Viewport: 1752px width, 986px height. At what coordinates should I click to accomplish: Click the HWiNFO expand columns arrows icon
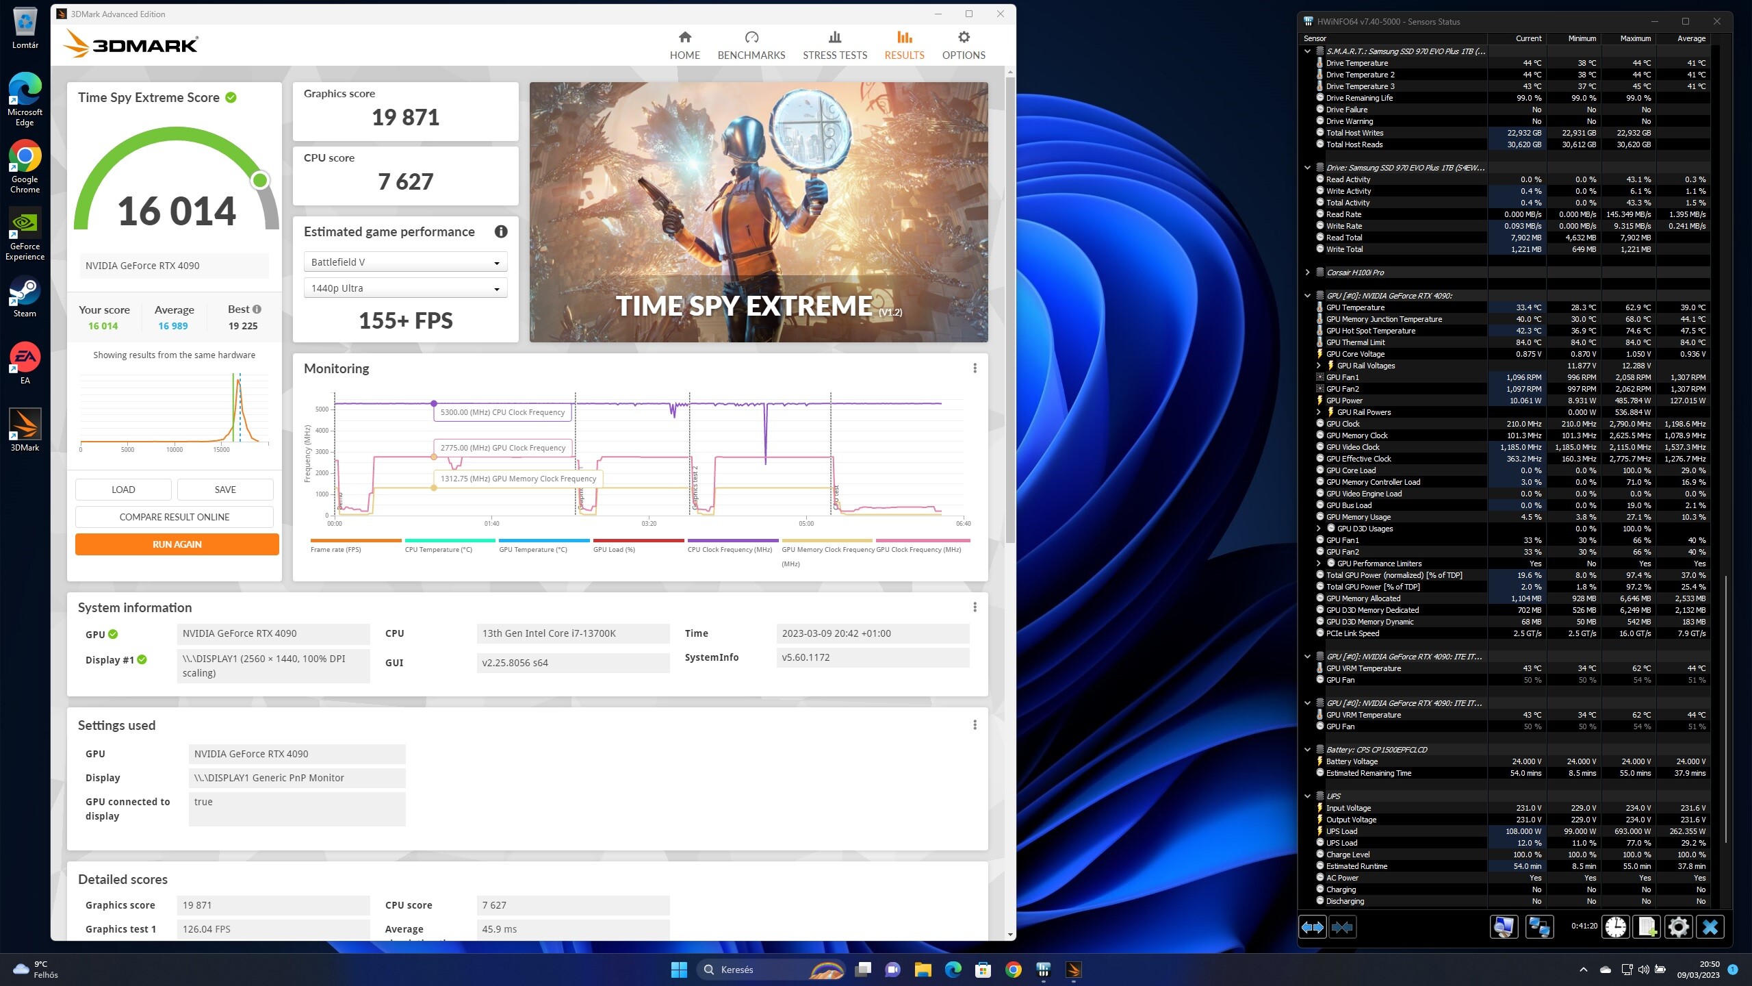point(1312,927)
